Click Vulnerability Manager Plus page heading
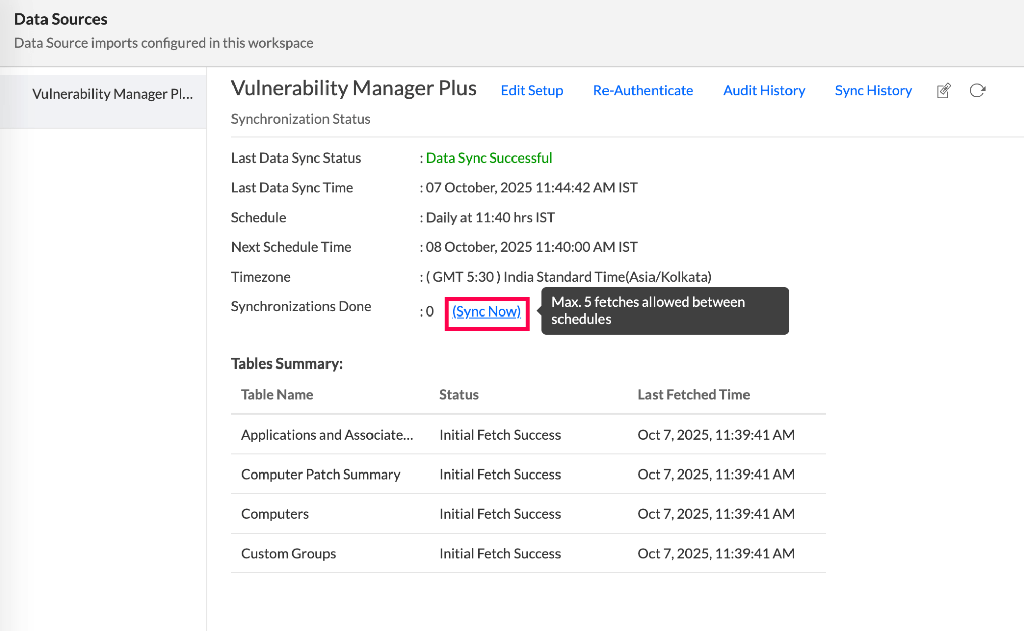 [x=353, y=88]
